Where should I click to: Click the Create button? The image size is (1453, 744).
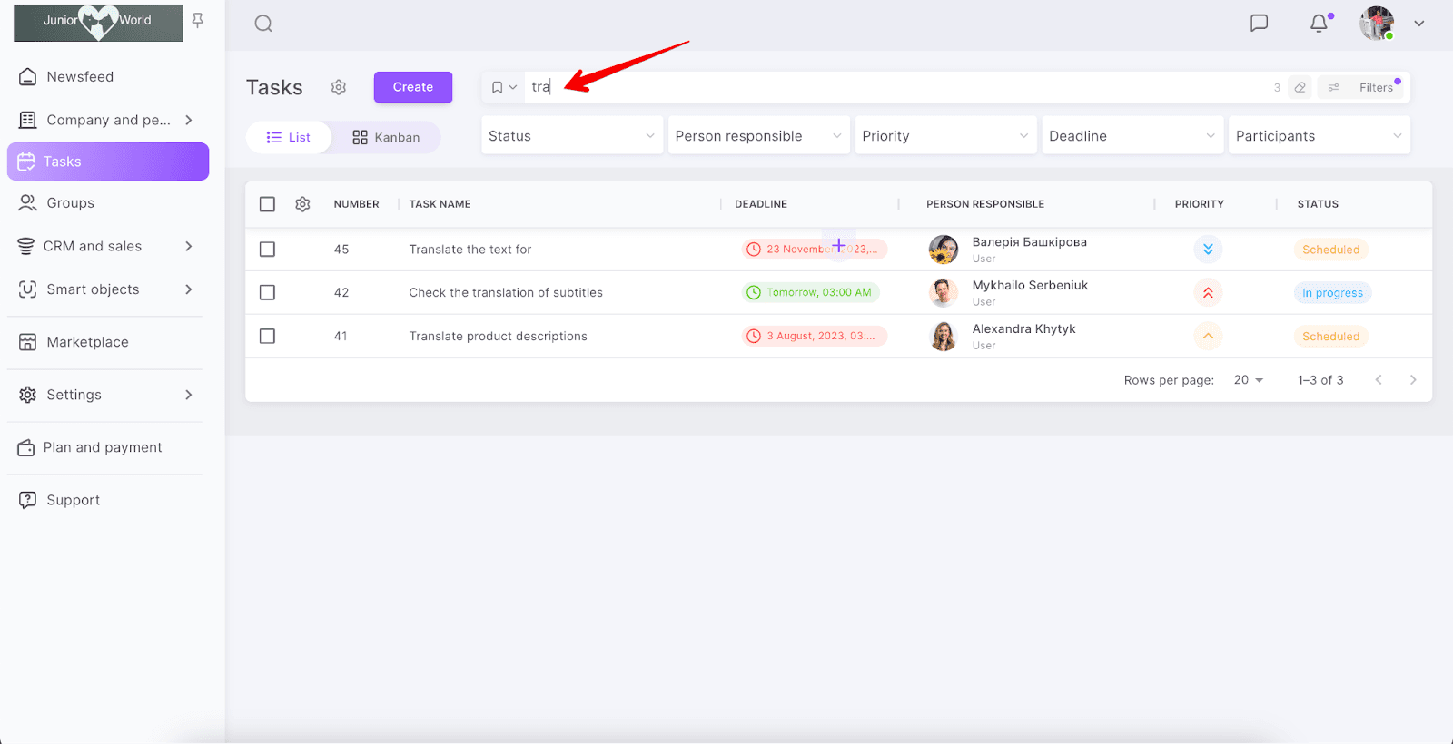413,87
